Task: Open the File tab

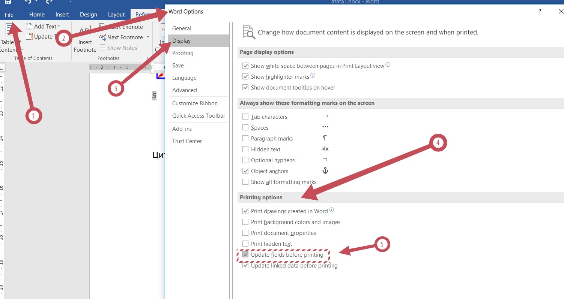Action: coord(9,15)
